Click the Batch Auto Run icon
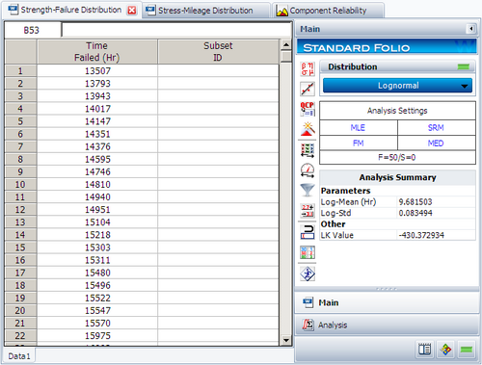Image resolution: width=482 pixels, height=365 pixels. [x=308, y=150]
